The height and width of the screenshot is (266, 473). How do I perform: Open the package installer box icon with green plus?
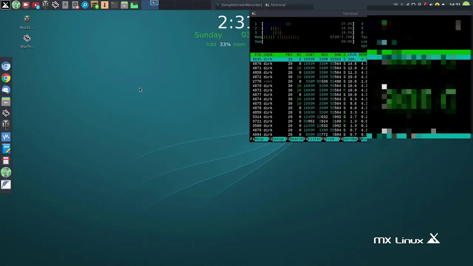pyautogui.click(x=95, y=5)
